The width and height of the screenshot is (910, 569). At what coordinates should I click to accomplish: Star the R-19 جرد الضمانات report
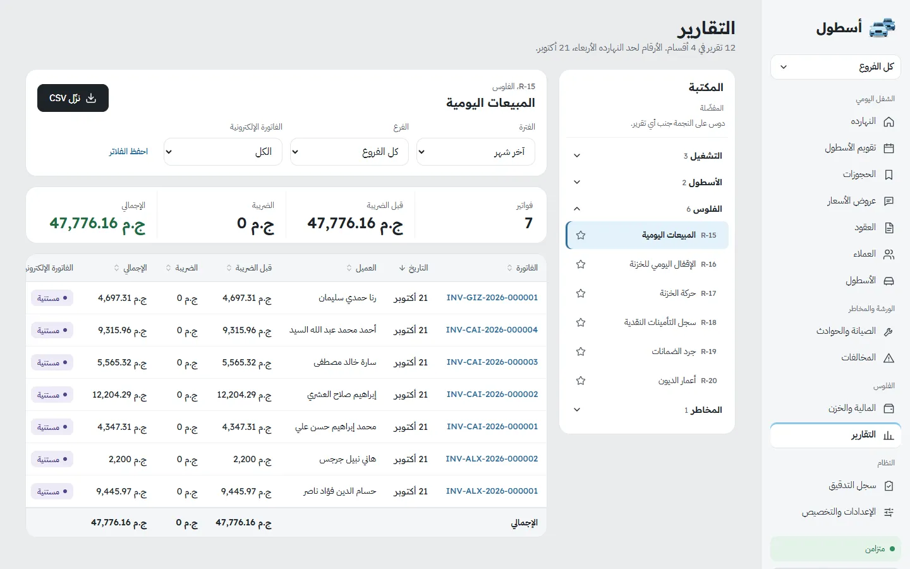(x=581, y=352)
